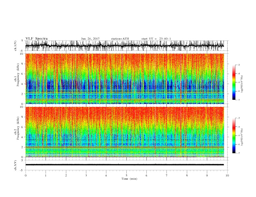Click the 'station=ATH' label
Screen dimensions: 256x197
tap(120, 39)
